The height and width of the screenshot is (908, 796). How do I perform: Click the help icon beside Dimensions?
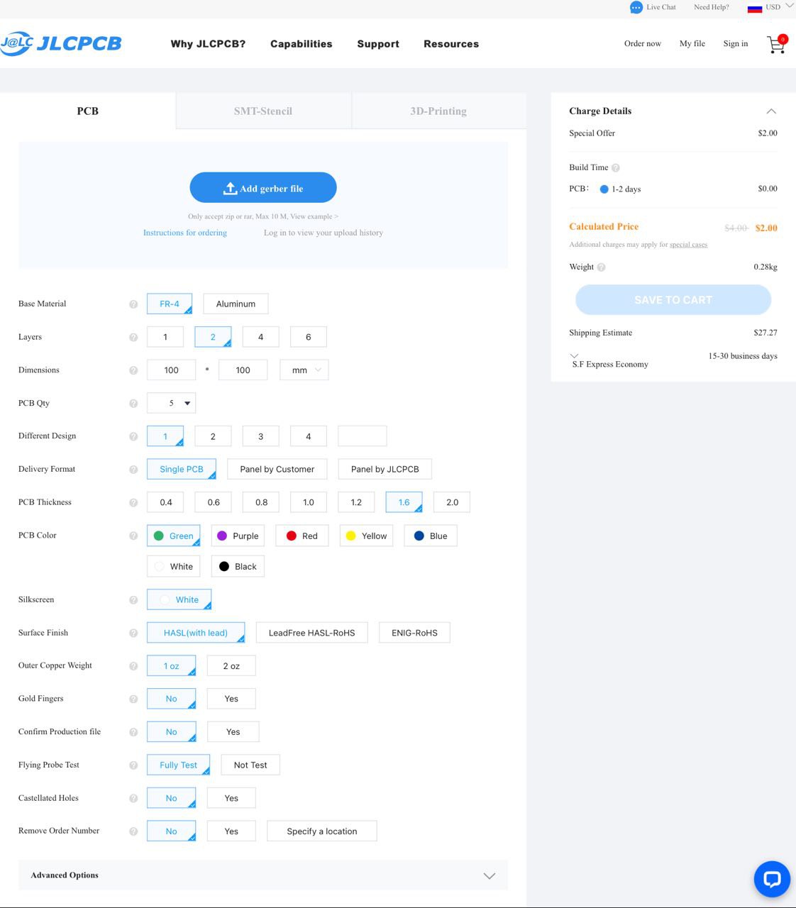(x=133, y=370)
